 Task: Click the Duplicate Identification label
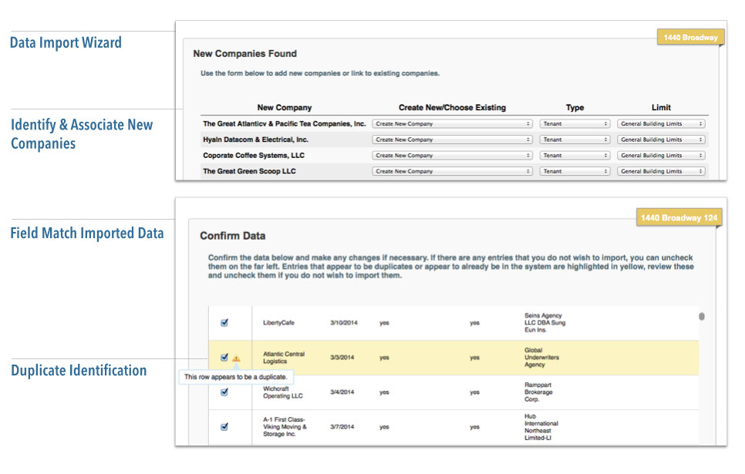click(x=79, y=371)
